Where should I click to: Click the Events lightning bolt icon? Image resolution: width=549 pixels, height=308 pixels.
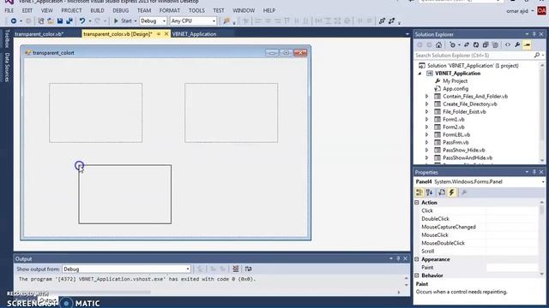tap(452, 192)
